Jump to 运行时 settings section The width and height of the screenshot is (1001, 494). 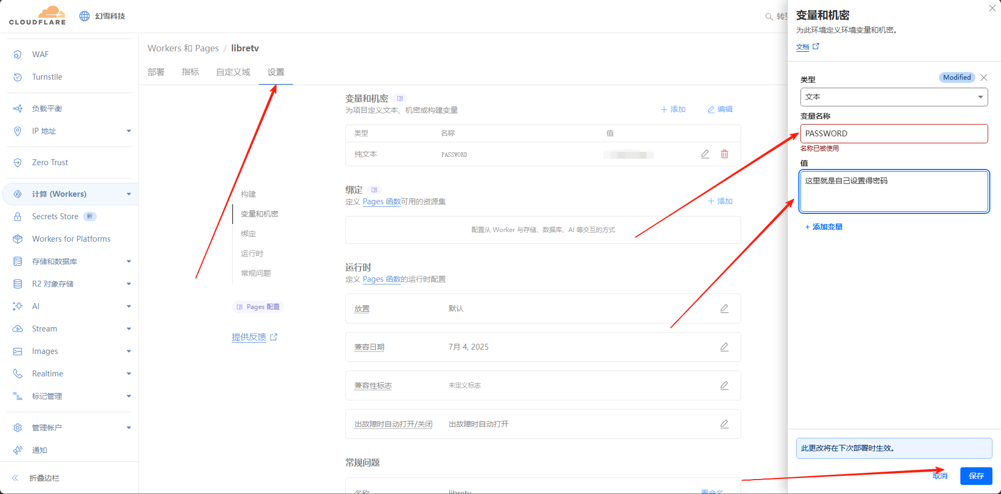[252, 253]
